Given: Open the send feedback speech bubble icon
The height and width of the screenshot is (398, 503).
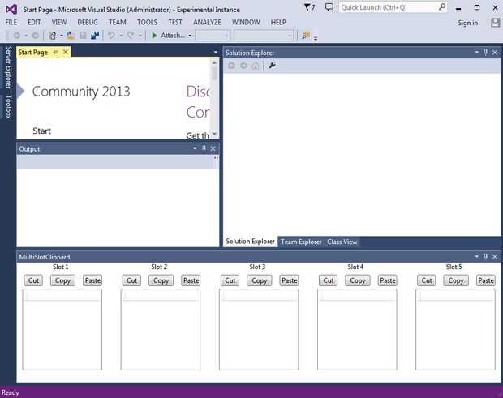Looking at the screenshot, I should (x=329, y=7).
